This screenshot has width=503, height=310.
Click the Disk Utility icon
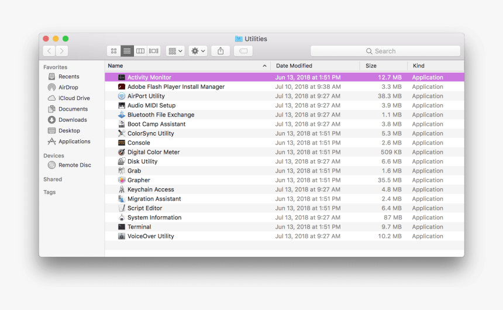tap(122, 161)
